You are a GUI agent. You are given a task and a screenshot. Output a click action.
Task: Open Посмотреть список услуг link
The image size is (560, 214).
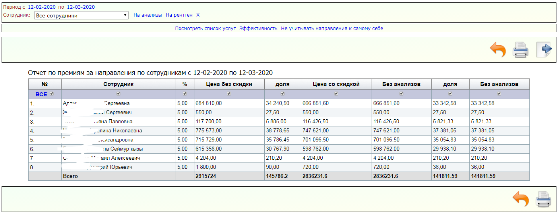pos(205,29)
